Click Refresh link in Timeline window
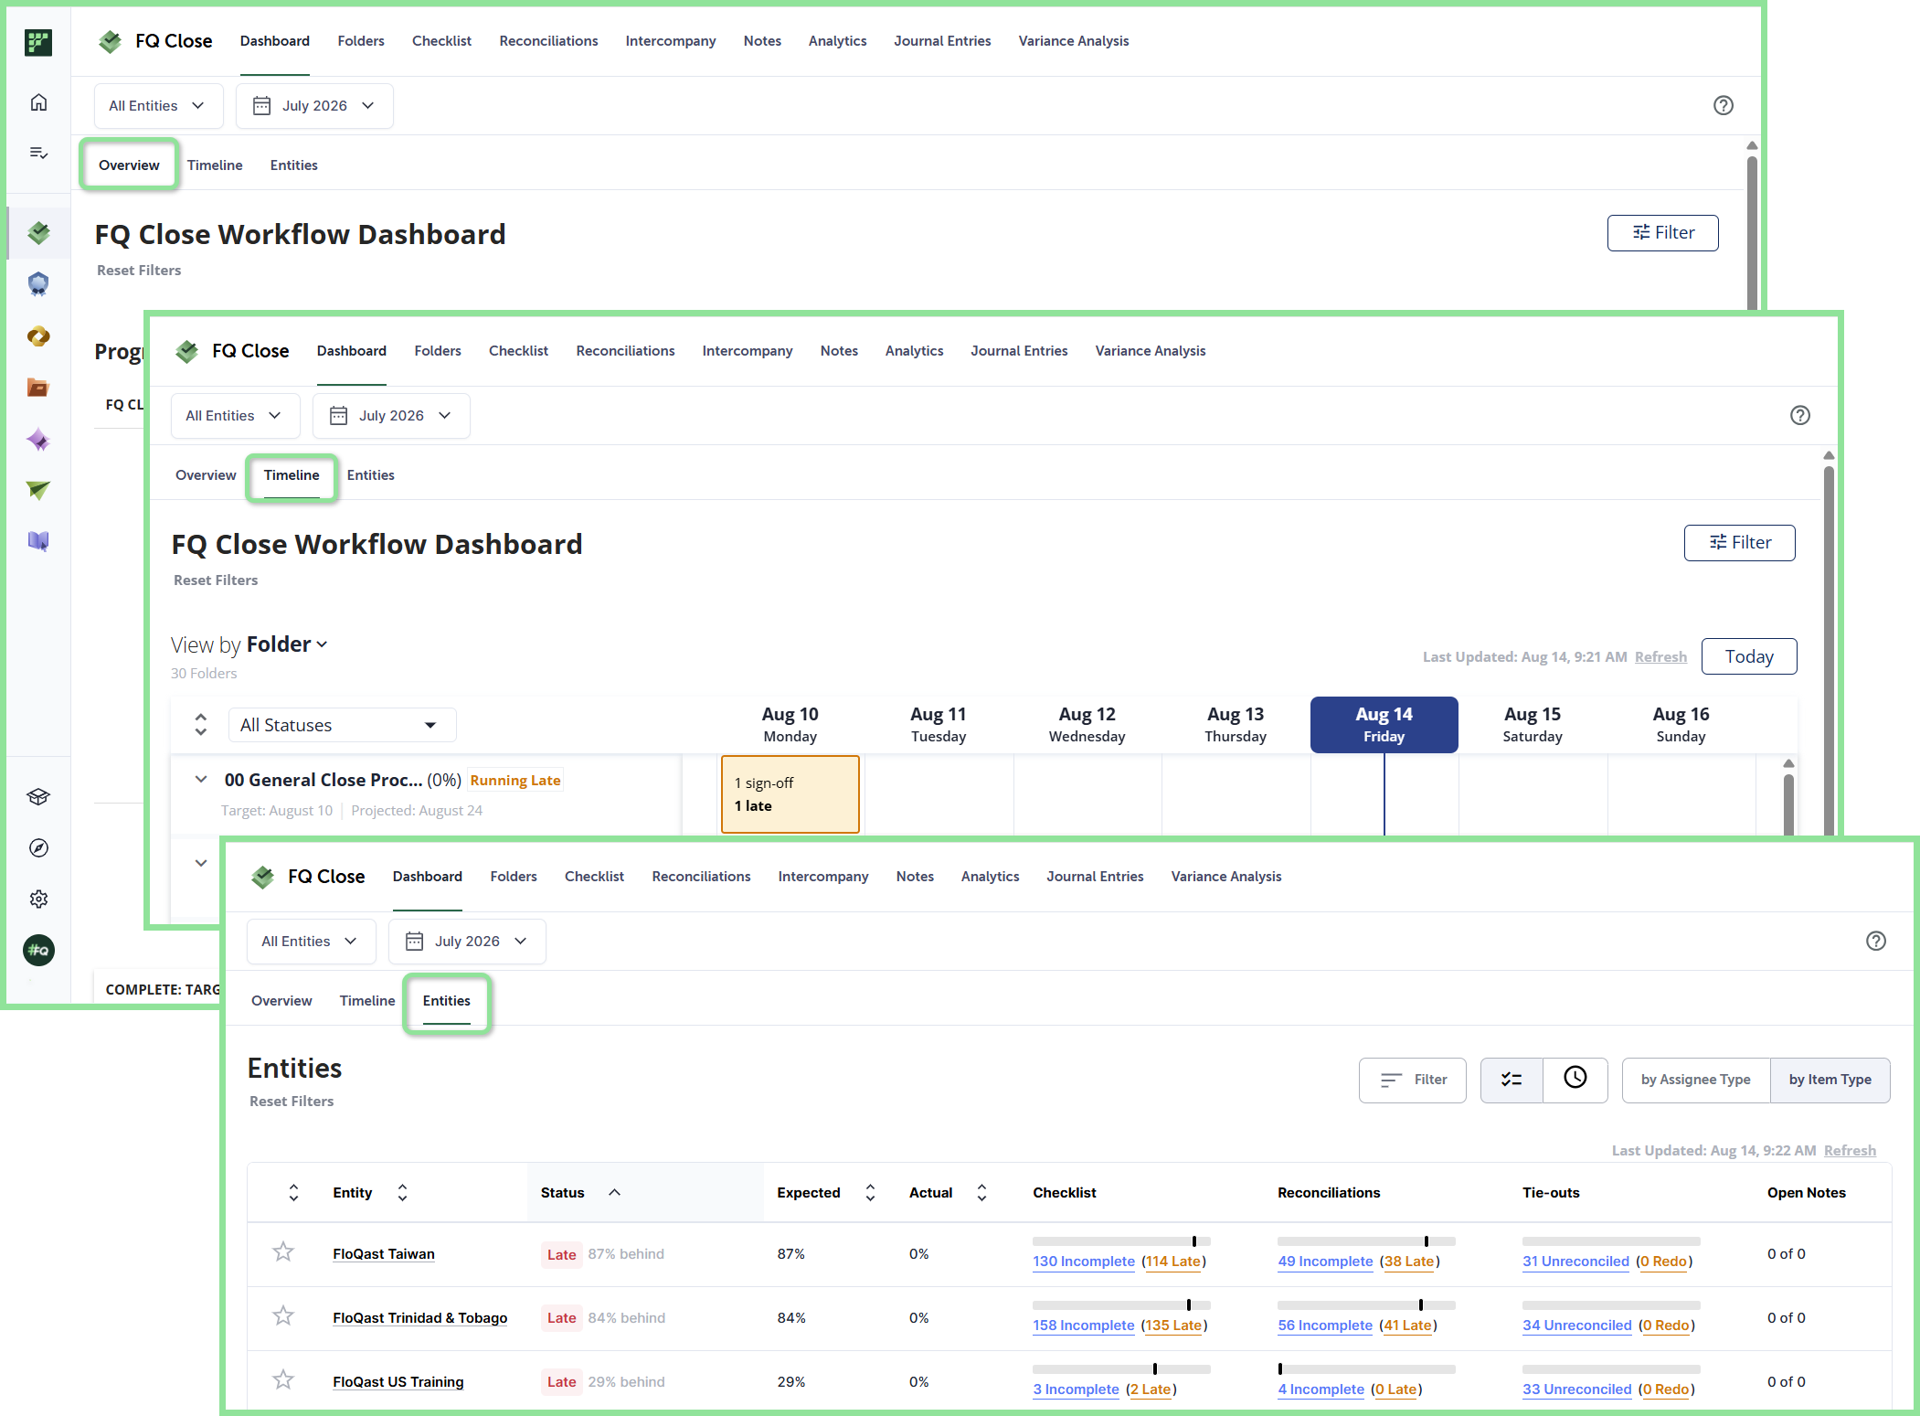1920x1416 pixels. [x=1660, y=657]
